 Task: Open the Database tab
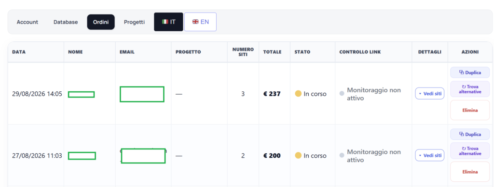66,22
